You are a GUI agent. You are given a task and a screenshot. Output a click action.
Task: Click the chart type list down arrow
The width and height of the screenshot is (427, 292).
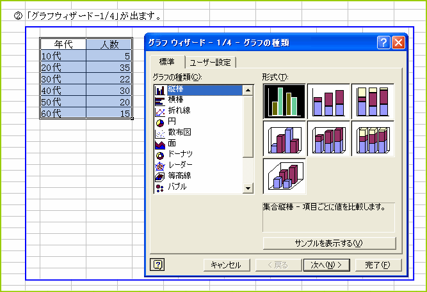coord(248,188)
